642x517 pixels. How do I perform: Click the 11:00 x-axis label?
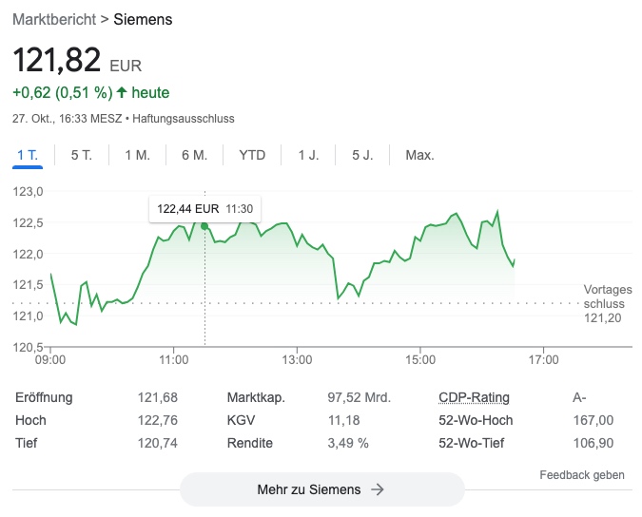point(174,360)
